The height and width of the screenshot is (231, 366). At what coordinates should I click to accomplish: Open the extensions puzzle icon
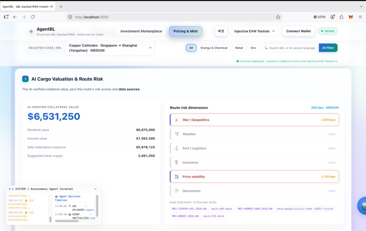(341, 17)
